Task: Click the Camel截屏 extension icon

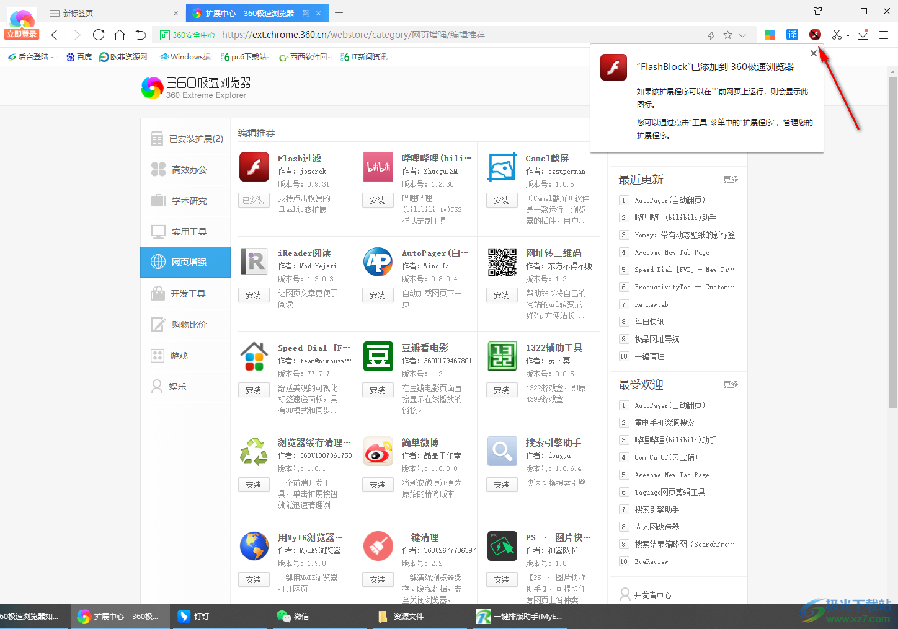Action: (x=502, y=167)
